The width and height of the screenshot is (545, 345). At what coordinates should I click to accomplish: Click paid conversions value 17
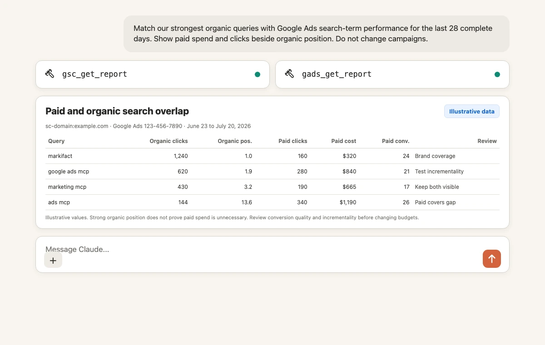(406, 187)
